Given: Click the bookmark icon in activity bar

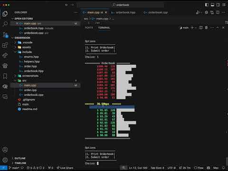Looking at the screenshot, I should [5, 76].
